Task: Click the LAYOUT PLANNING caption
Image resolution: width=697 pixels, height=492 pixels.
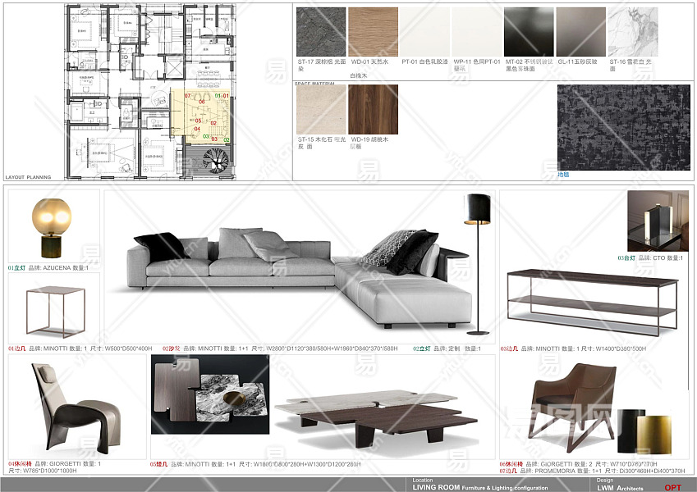Action: pos(28,177)
